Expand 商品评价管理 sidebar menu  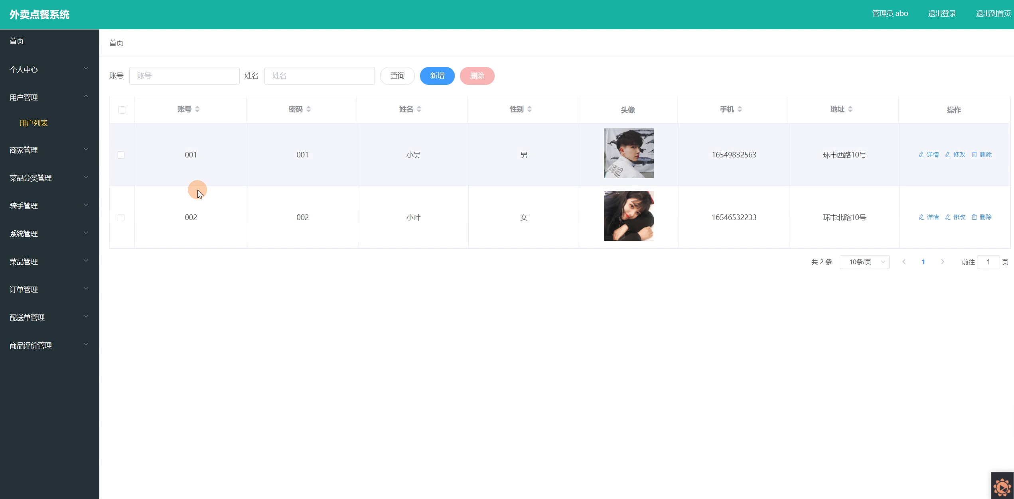pos(49,345)
